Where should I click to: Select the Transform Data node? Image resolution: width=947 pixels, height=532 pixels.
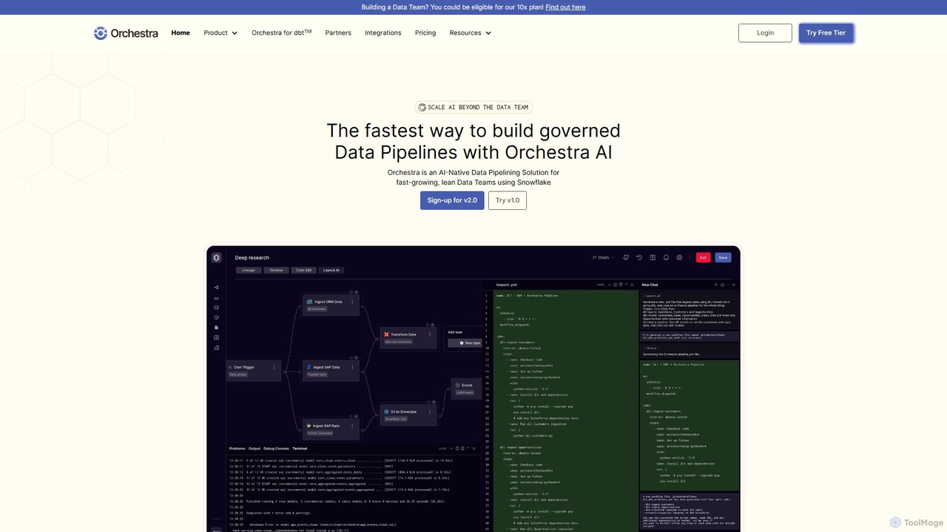[x=408, y=337]
